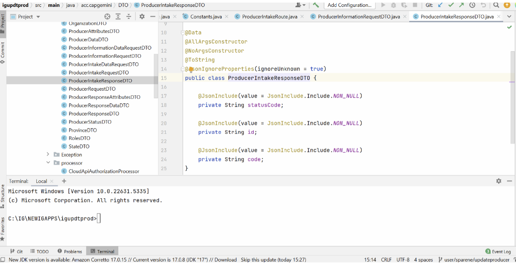Open the Problems tool window tab

tap(70, 252)
